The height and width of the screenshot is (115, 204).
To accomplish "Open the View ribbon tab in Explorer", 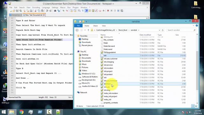I will point(104,26).
